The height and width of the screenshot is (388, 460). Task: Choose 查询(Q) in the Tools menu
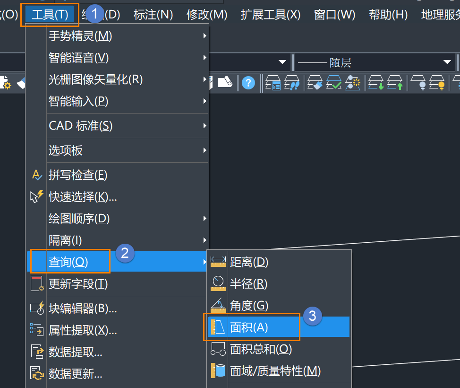pos(117,262)
